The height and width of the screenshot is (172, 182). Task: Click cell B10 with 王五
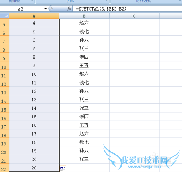(x=84, y=65)
